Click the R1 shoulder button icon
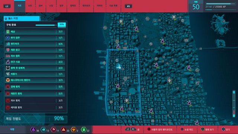This screenshot has height=134, width=238. 128,6
